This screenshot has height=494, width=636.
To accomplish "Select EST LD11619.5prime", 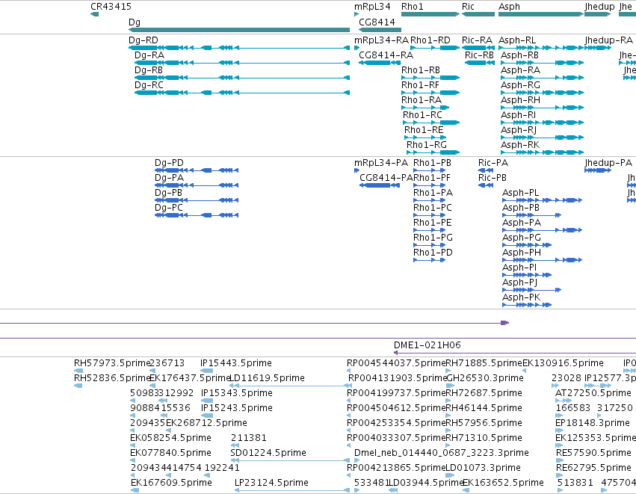I will 290,386.
